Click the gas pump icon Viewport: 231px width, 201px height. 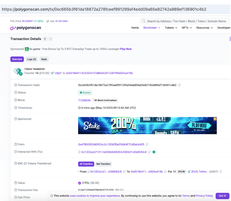pyautogui.click(x=48, y=21)
